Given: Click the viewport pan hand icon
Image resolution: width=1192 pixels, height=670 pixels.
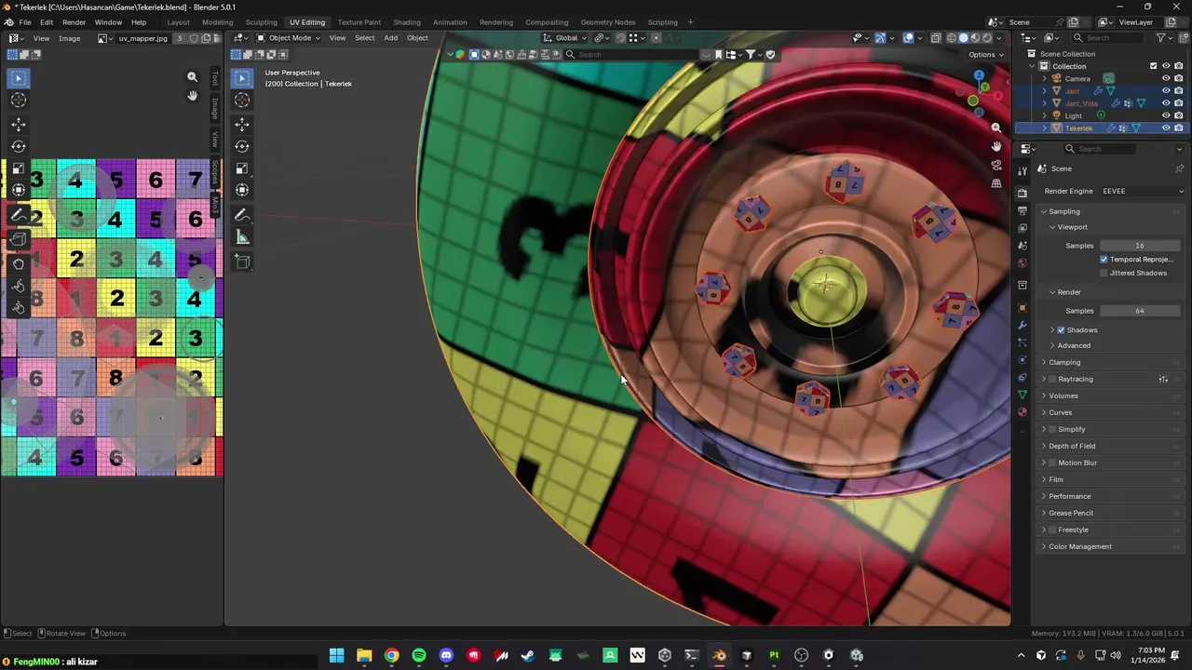Looking at the screenshot, I should (996, 146).
